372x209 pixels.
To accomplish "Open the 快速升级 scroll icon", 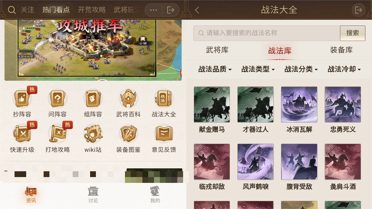I will click(x=22, y=134).
